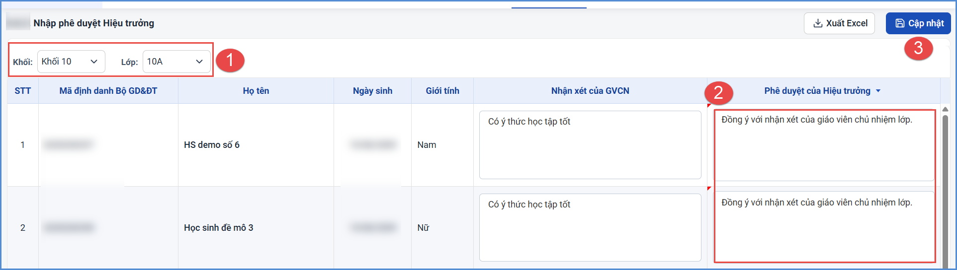Click the Giới tính column header
Viewport: 957px width, 270px height.
click(442, 91)
